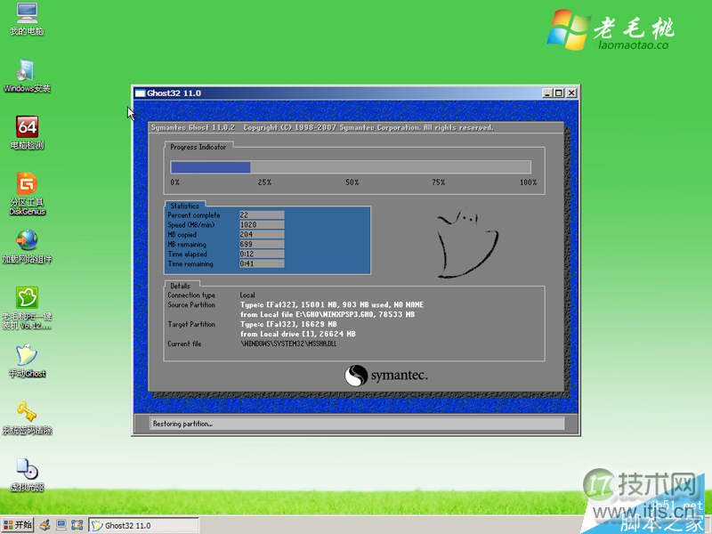
Task: Launch the 电脑检测 64 icon
Action: 27,133
